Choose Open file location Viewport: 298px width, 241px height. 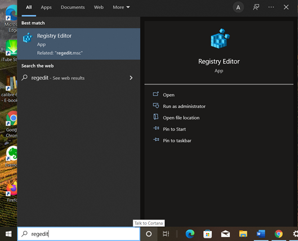[x=181, y=118]
